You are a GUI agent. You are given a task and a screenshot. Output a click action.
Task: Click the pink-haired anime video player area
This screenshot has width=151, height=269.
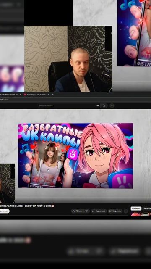(75, 156)
